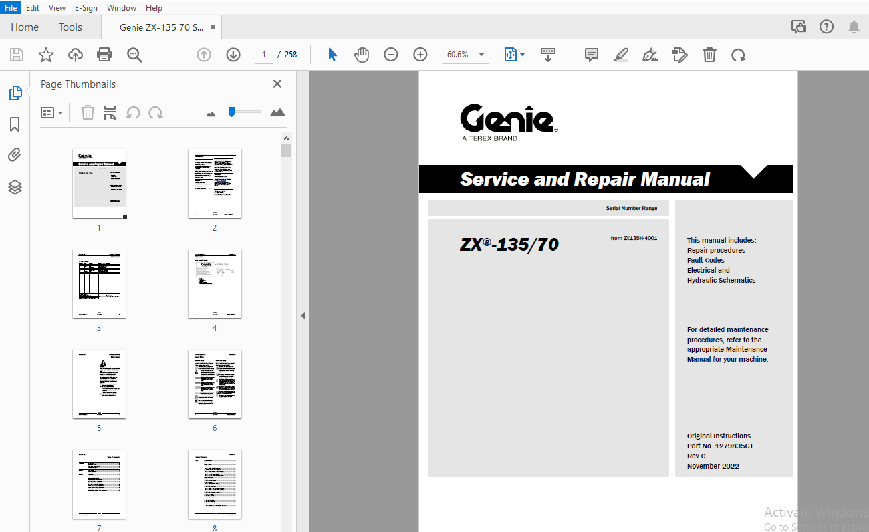The width and height of the screenshot is (869, 532).
Task: Add a comment with speech bubble icon
Action: 592,55
